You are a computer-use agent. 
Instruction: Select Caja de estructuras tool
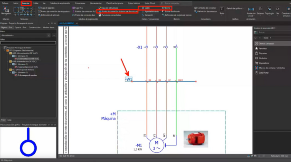pyautogui.click(x=108, y=8)
